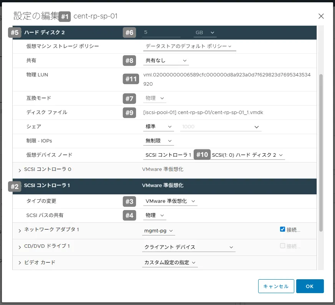The width and height of the screenshot is (335, 305).
Task: Click the OK button
Action: [310, 287]
